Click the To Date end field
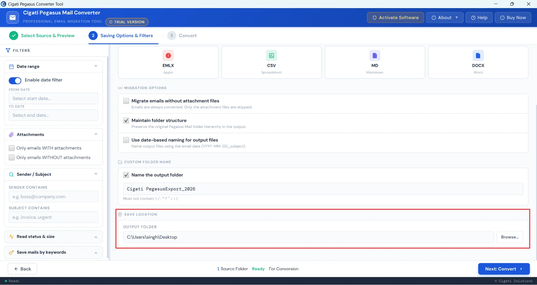The height and width of the screenshot is (285, 537). [53, 115]
